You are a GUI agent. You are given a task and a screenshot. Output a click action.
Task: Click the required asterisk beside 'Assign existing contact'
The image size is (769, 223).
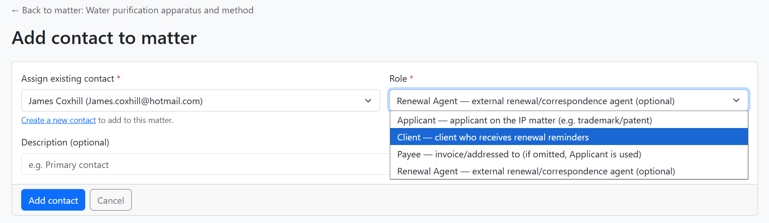tap(118, 78)
